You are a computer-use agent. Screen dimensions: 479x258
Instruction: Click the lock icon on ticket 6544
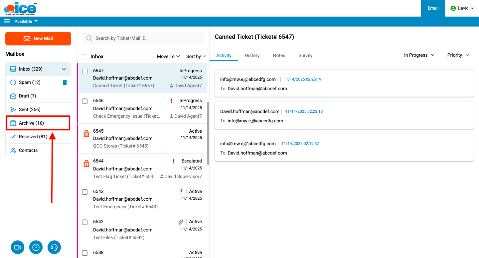86,163
